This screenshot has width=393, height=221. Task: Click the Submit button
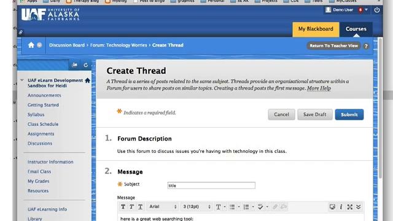pyautogui.click(x=349, y=115)
